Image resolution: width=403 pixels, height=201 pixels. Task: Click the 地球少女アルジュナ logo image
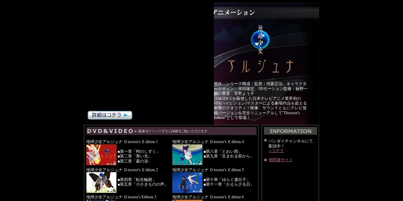click(x=261, y=49)
